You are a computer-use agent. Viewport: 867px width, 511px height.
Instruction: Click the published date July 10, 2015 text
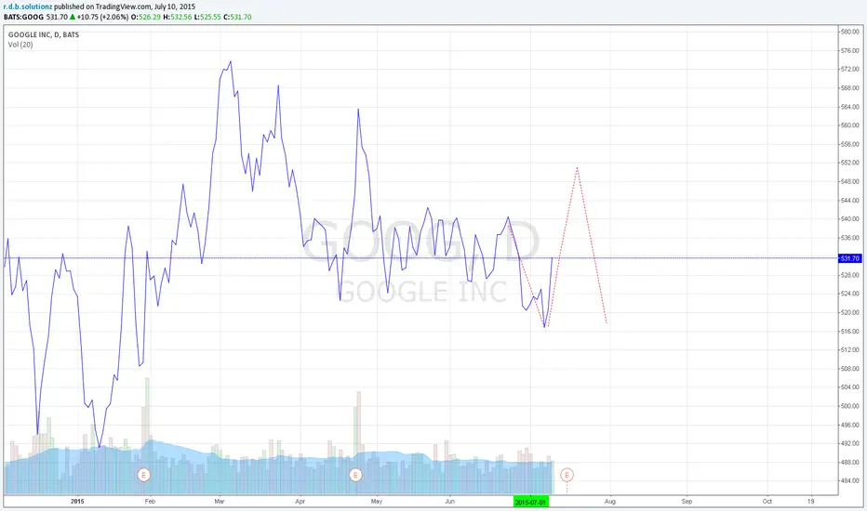pos(175,7)
